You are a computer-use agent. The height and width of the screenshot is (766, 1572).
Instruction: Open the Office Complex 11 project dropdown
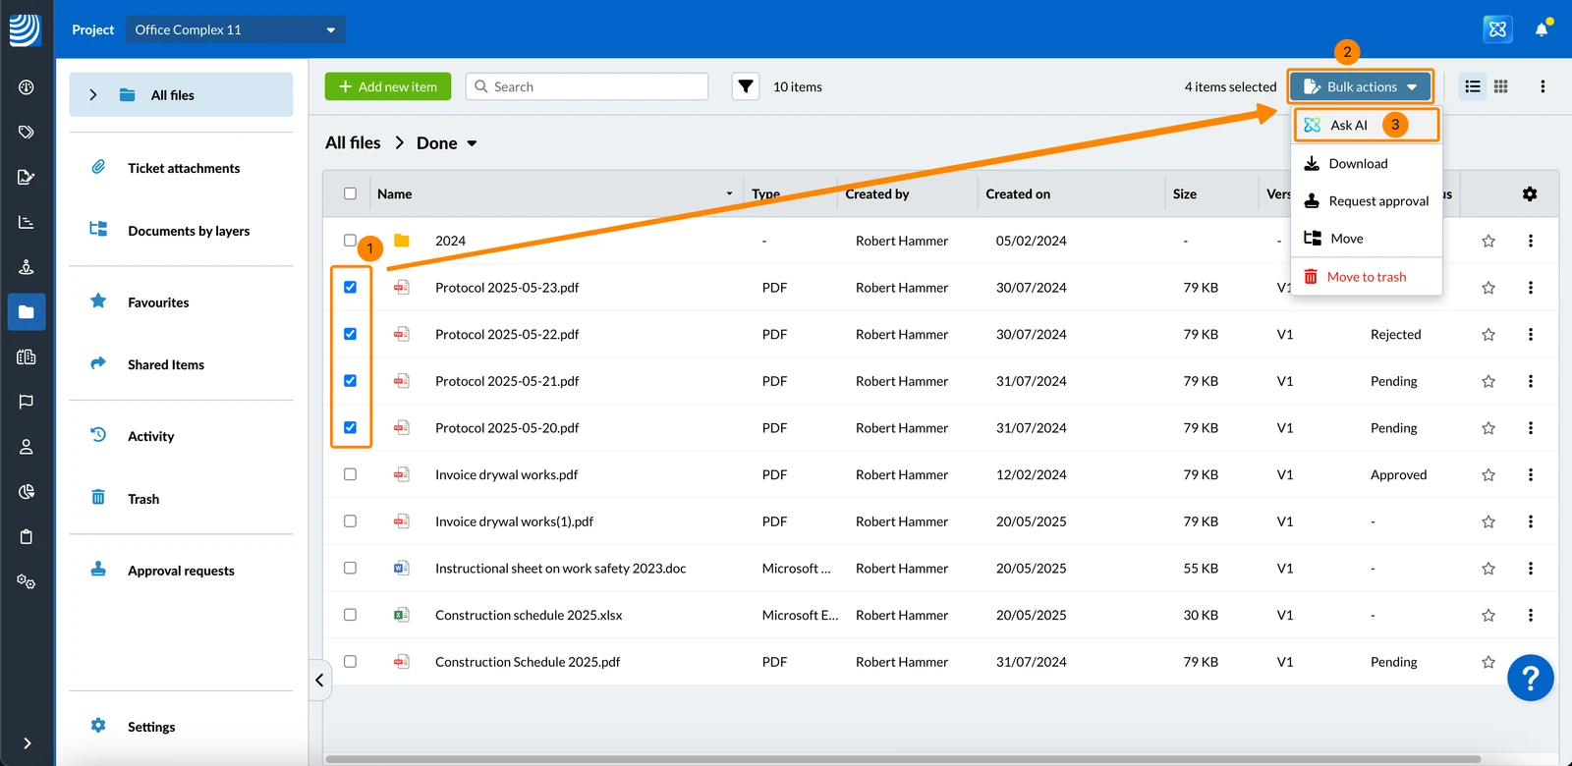236,29
